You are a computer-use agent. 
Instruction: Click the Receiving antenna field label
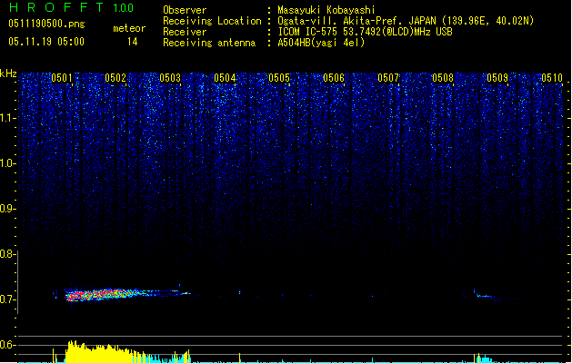click(209, 43)
